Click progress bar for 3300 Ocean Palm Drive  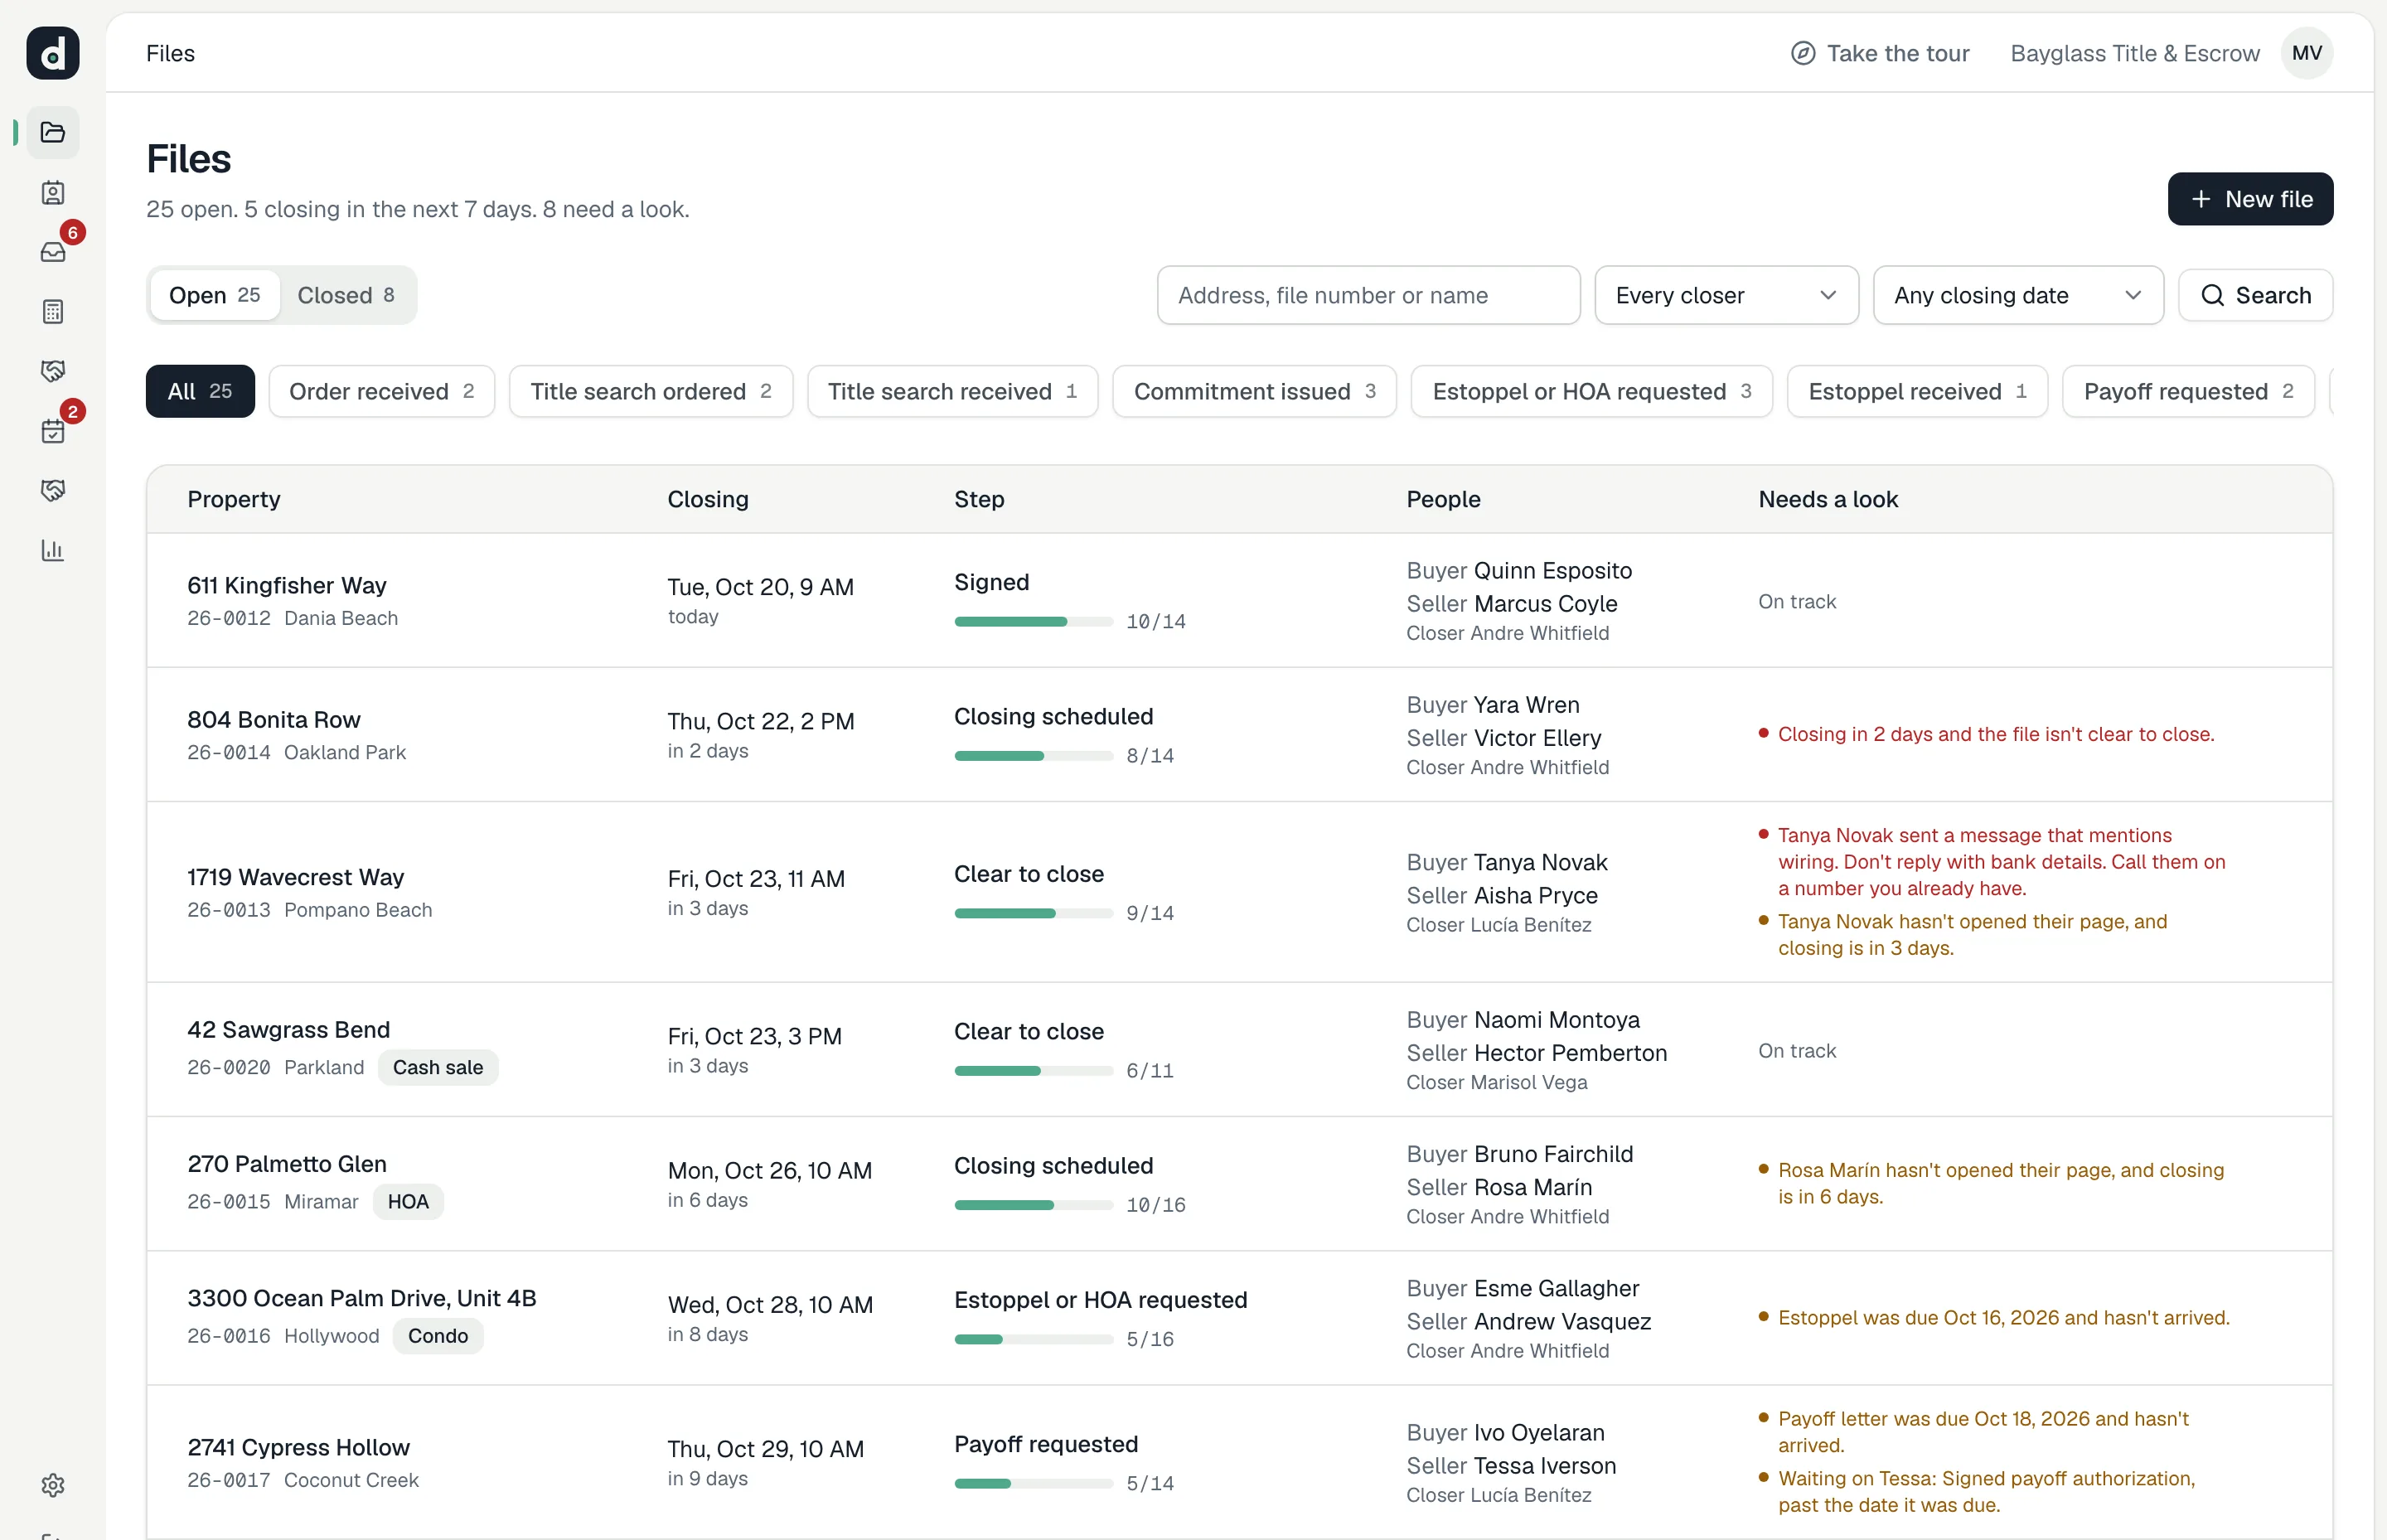(x=1033, y=1340)
